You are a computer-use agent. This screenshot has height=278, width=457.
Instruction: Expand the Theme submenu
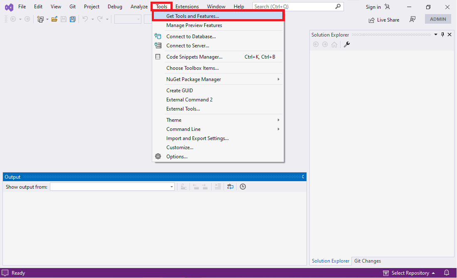[x=218, y=120]
